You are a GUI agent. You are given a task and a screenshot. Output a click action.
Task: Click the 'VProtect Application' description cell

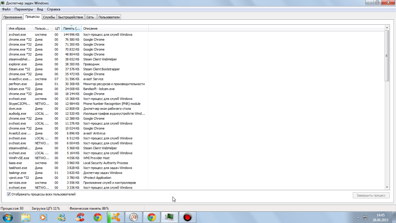97,178
